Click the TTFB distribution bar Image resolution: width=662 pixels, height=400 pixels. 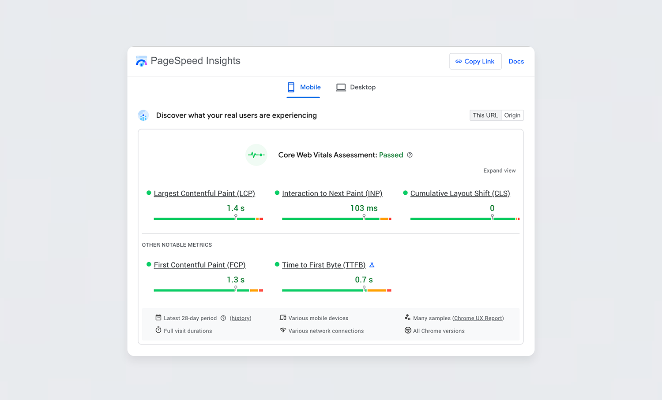pyautogui.click(x=337, y=290)
